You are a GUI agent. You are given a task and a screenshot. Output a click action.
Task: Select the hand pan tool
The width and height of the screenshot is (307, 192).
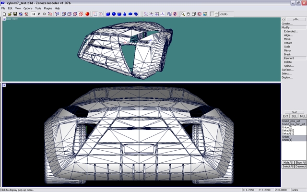coord(189,14)
